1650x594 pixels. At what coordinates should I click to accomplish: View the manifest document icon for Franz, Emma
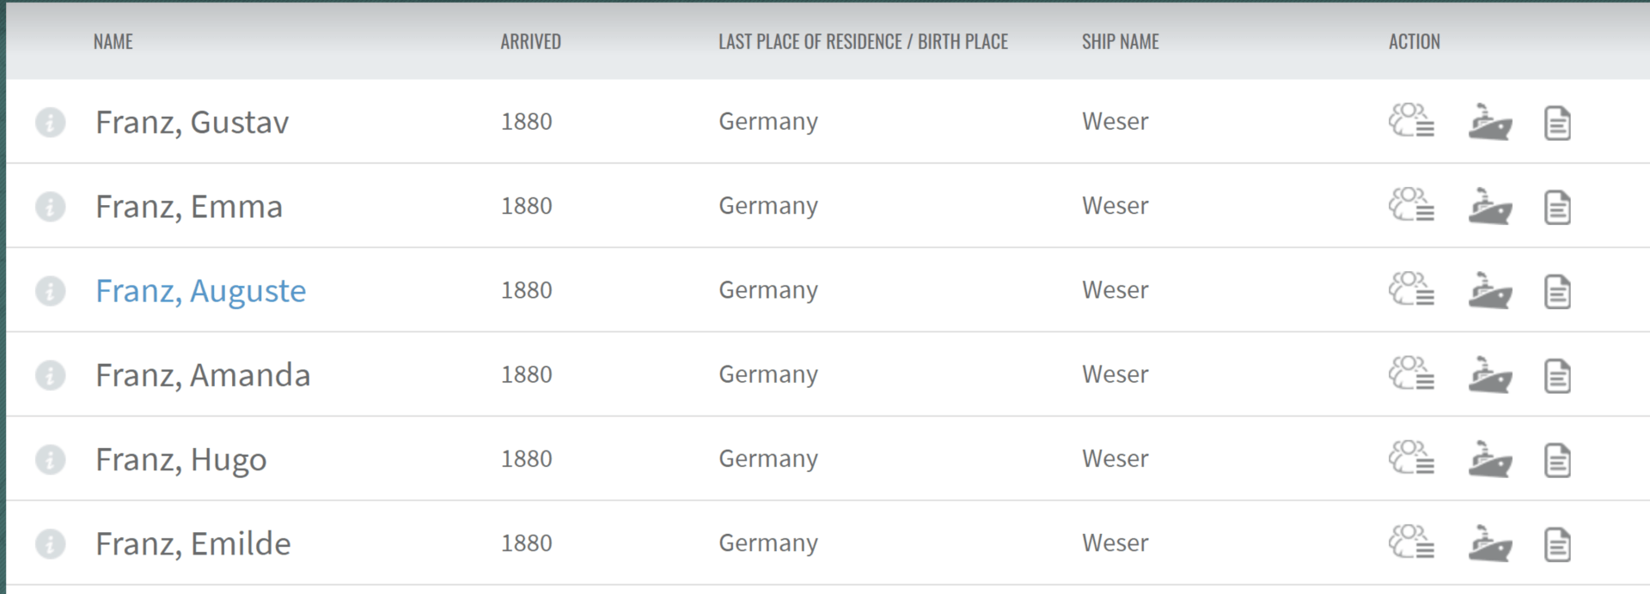coord(1557,208)
